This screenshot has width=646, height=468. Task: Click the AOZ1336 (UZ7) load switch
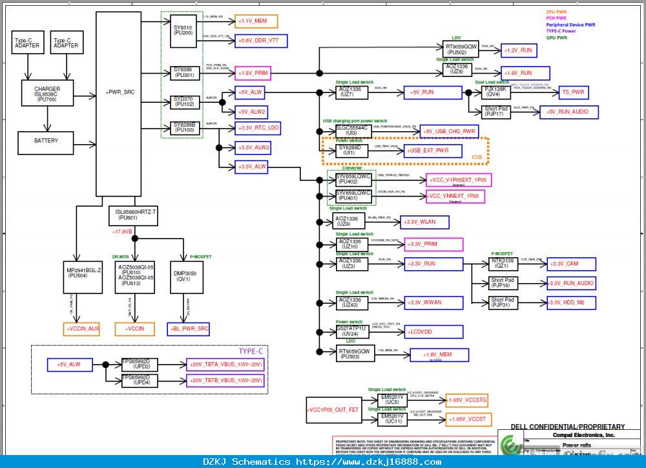click(352, 92)
